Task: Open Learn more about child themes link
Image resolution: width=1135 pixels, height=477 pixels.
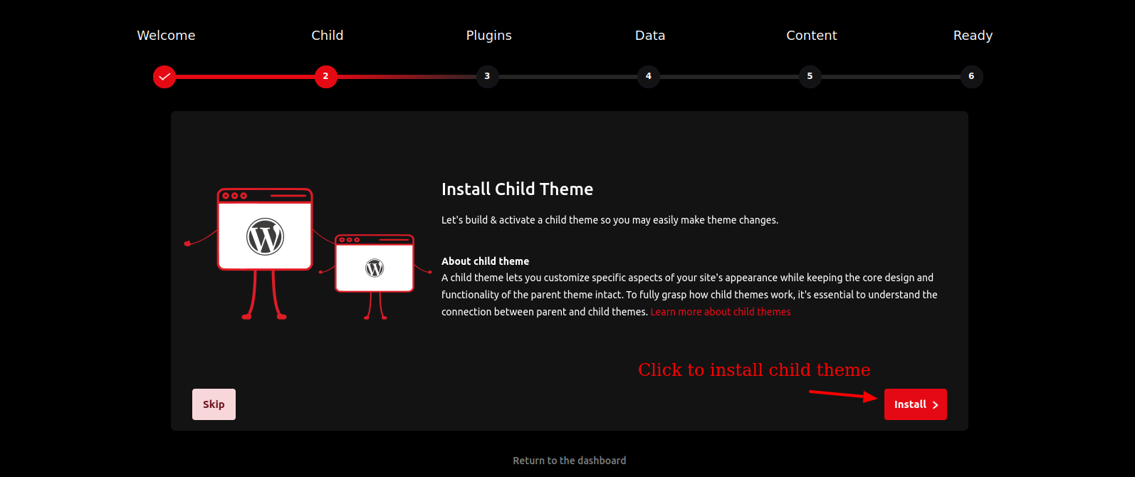Action: coord(721,312)
